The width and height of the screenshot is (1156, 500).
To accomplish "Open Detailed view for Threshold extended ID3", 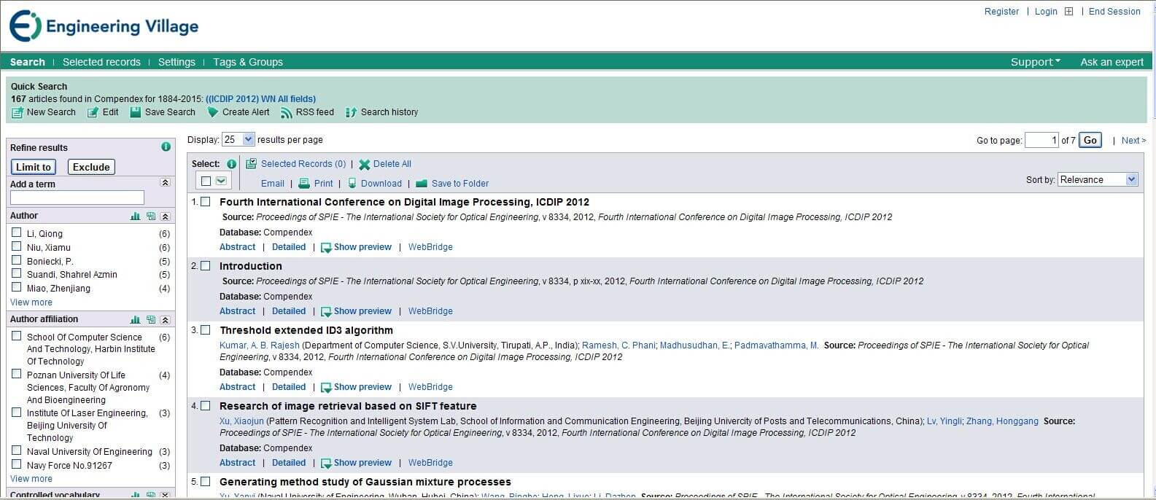I will (289, 387).
